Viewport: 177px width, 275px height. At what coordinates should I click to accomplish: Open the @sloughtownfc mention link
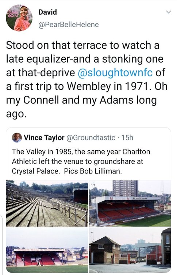pos(115,73)
